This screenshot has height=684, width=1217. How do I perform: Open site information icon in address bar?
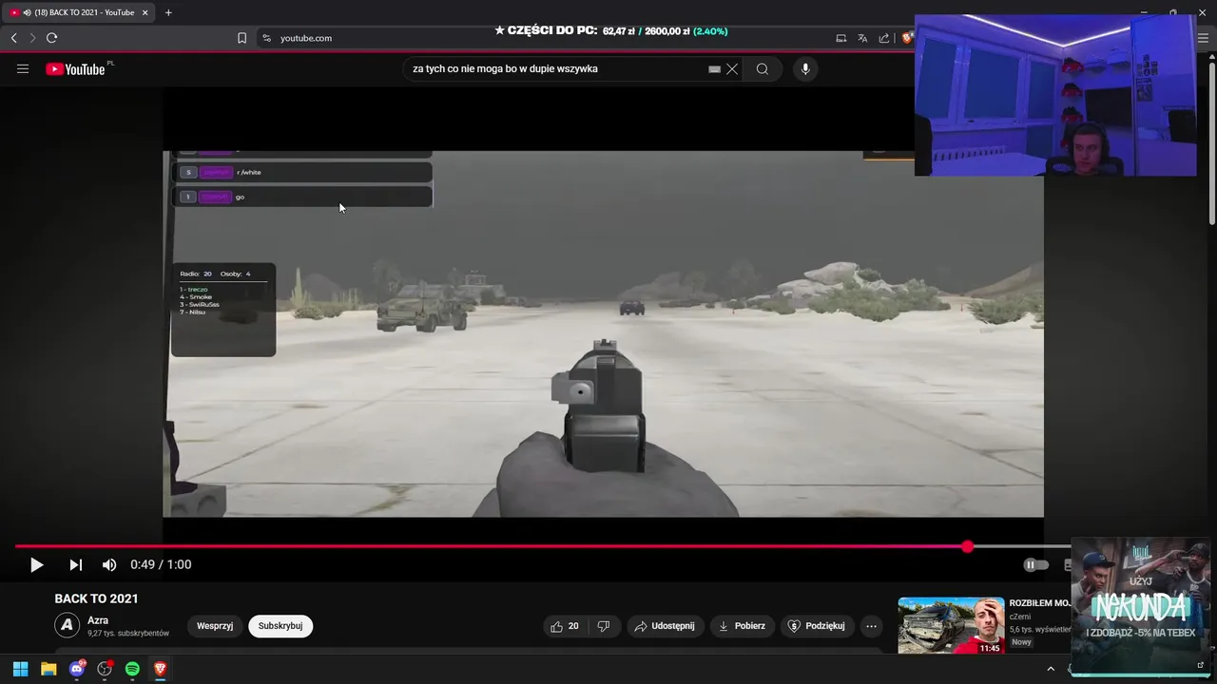[x=266, y=38]
